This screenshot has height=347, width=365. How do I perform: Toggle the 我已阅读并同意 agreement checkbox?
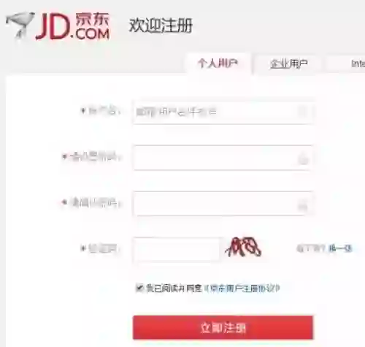pos(139,288)
